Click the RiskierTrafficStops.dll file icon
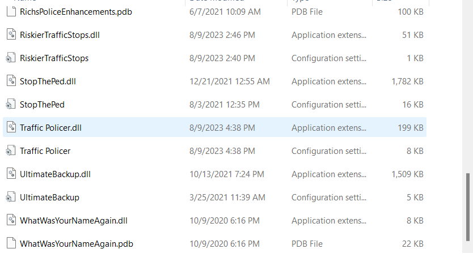The height and width of the screenshot is (266, 473). point(11,35)
